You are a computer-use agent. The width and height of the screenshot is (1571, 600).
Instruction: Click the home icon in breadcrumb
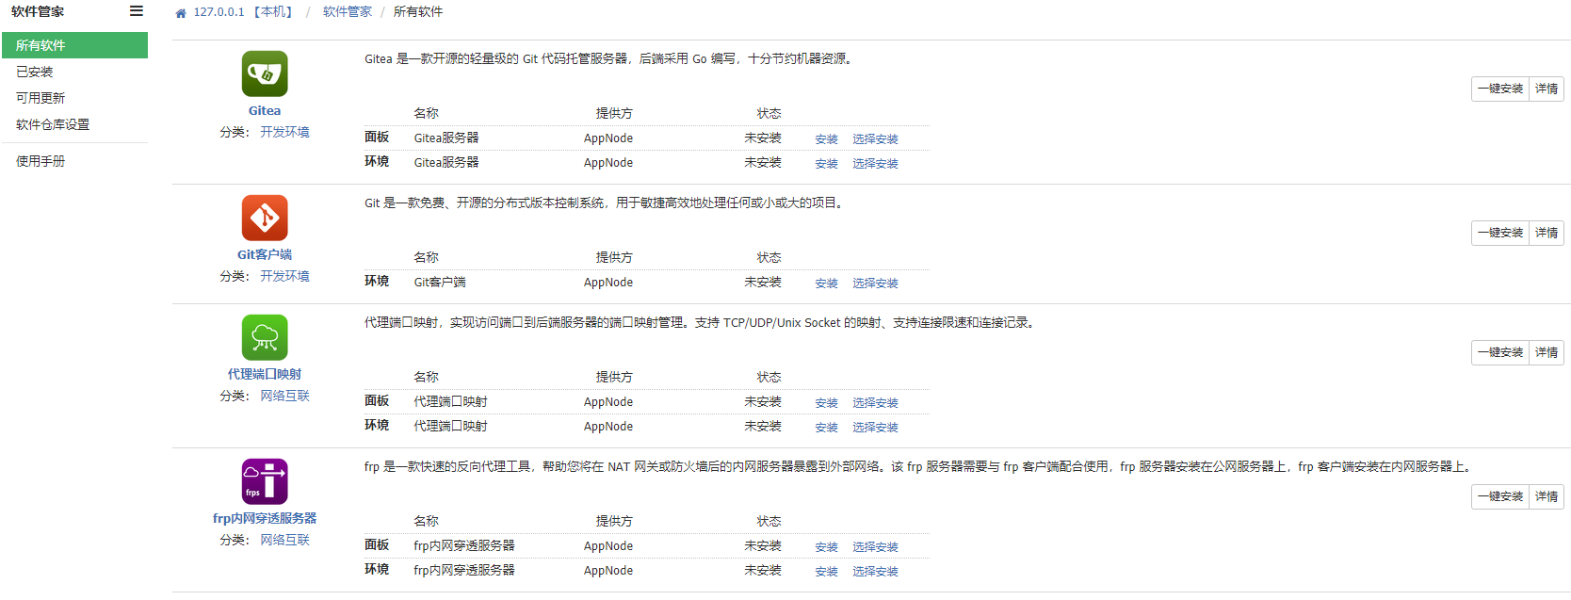click(x=181, y=13)
